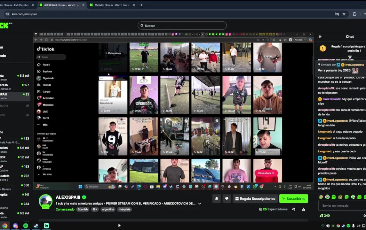Viewport: 366px width, 230px height.
Task: Click the SEGUIDOR video thumbnail in the stream
Action: pyautogui.click(x=144, y=95)
